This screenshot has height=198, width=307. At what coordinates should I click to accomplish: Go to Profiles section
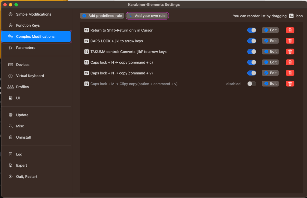click(36, 87)
